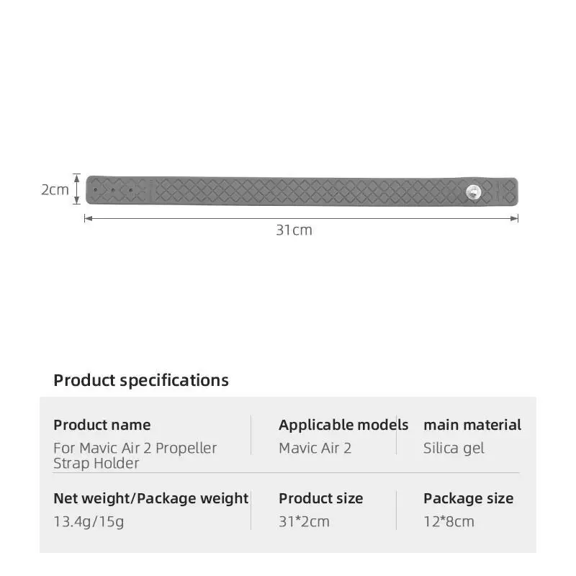Screen dimensions: 576x576
Task: Click the gray silicone strap image
Action: (x=302, y=192)
